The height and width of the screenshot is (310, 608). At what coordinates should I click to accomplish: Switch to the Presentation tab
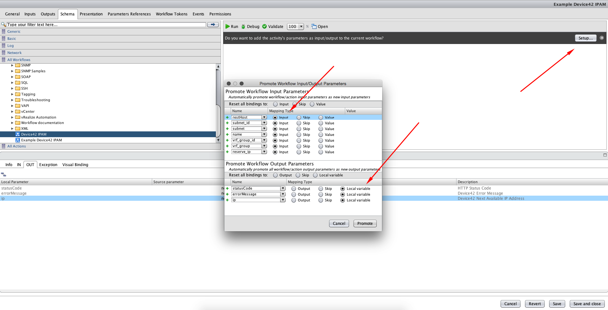tap(91, 14)
